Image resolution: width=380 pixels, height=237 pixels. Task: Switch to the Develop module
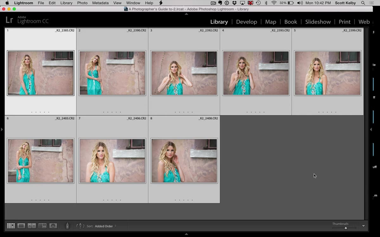246,22
